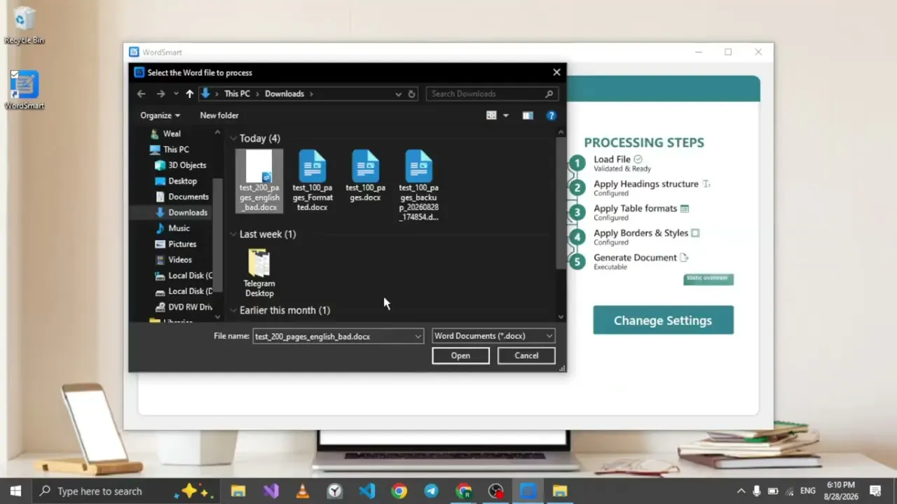Click the table icon beside Apply Table formats

click(x=685, y=209)
